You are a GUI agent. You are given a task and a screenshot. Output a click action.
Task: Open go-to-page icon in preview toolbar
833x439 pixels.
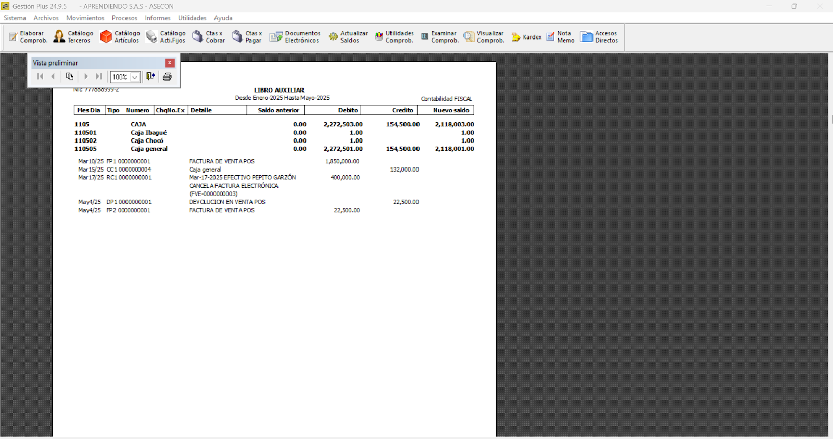click(x=70, y=76)
